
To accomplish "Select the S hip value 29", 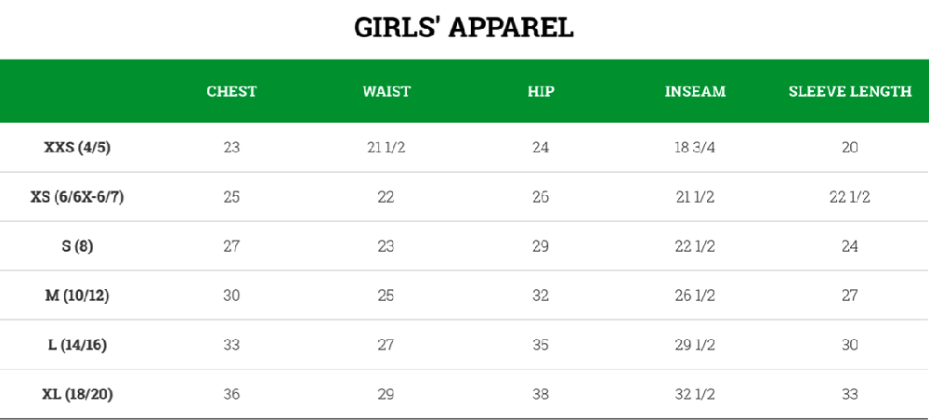I will point(541,246).
